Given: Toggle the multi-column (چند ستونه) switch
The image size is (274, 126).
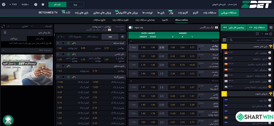Looking at the screenshot, I should [131, 28].
